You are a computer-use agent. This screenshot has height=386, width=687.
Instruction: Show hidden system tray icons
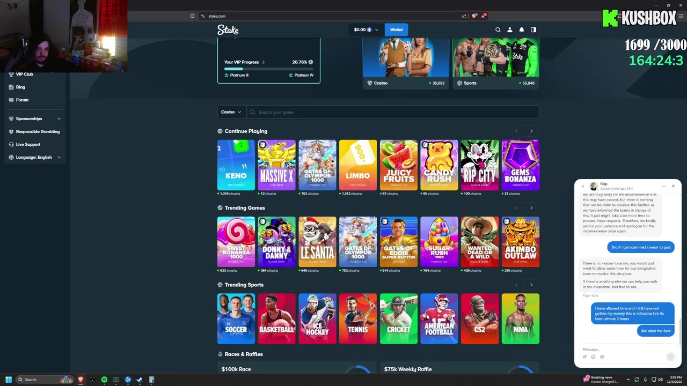point(628,380)
